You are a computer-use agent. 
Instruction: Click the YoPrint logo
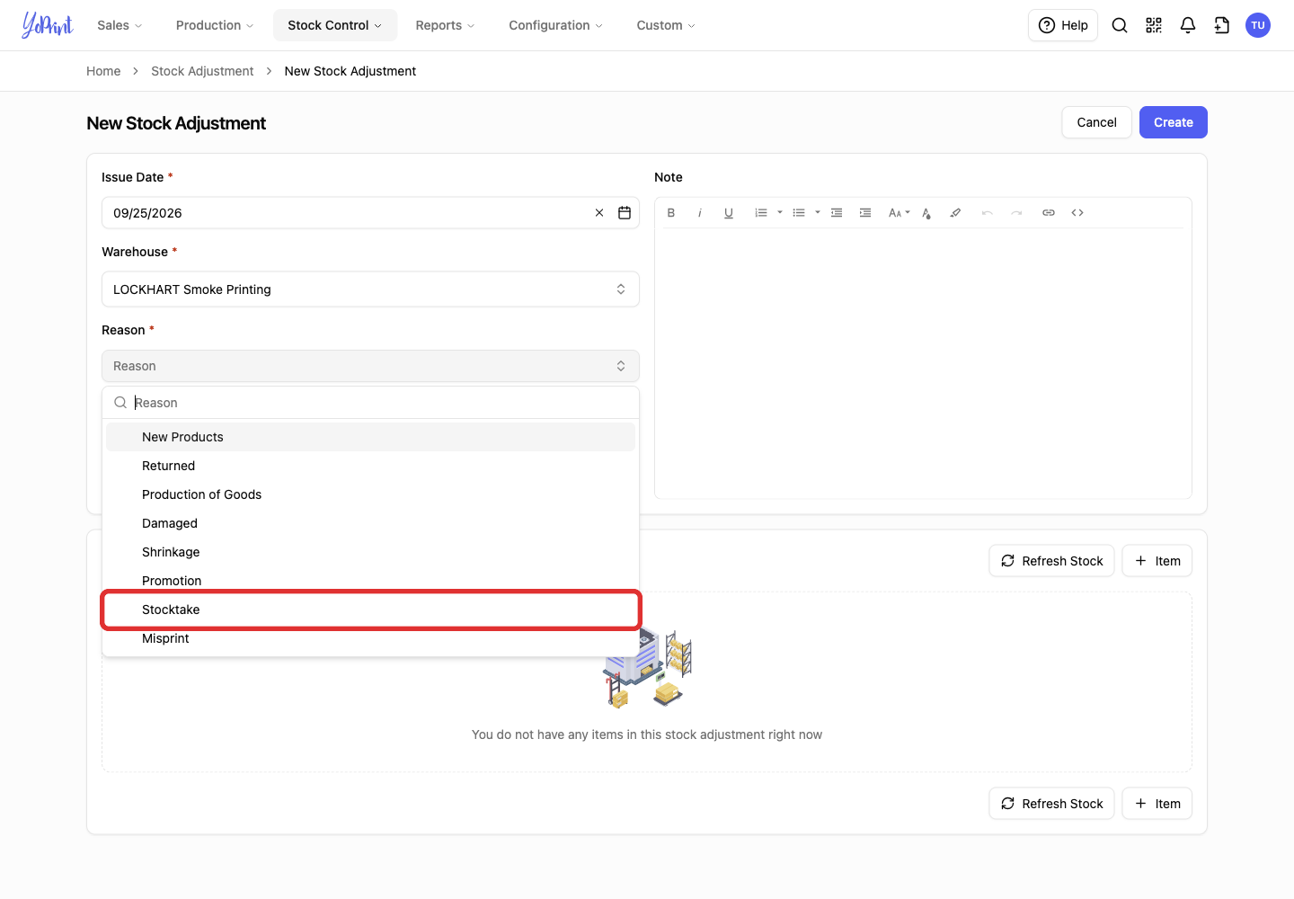pos(47,25)
